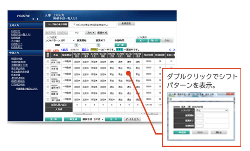Click the end date calendar icon
Viewport: 250px width, 151px height.
(x=98, y=45)
